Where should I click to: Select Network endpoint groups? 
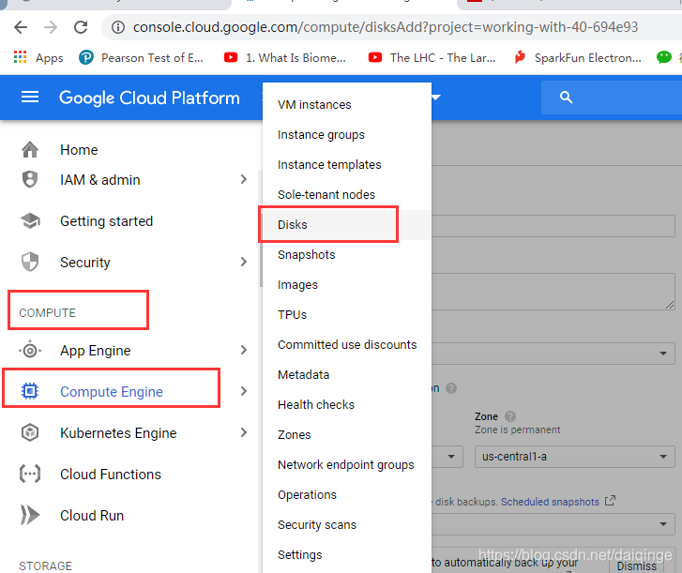coord(346,465)
